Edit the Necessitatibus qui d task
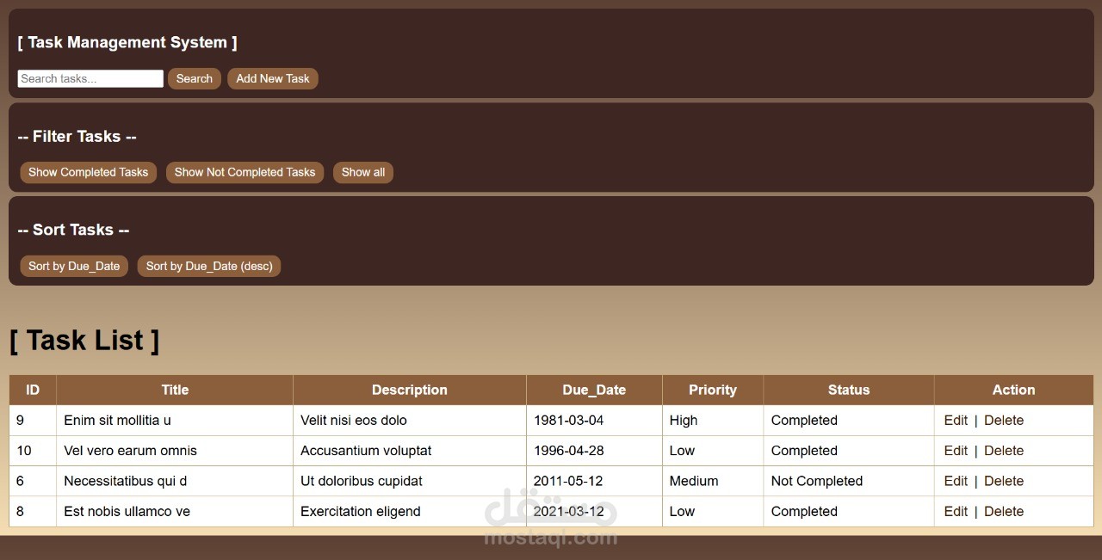The height and width of the screenshot is (560, 1102). coord(956,481)
